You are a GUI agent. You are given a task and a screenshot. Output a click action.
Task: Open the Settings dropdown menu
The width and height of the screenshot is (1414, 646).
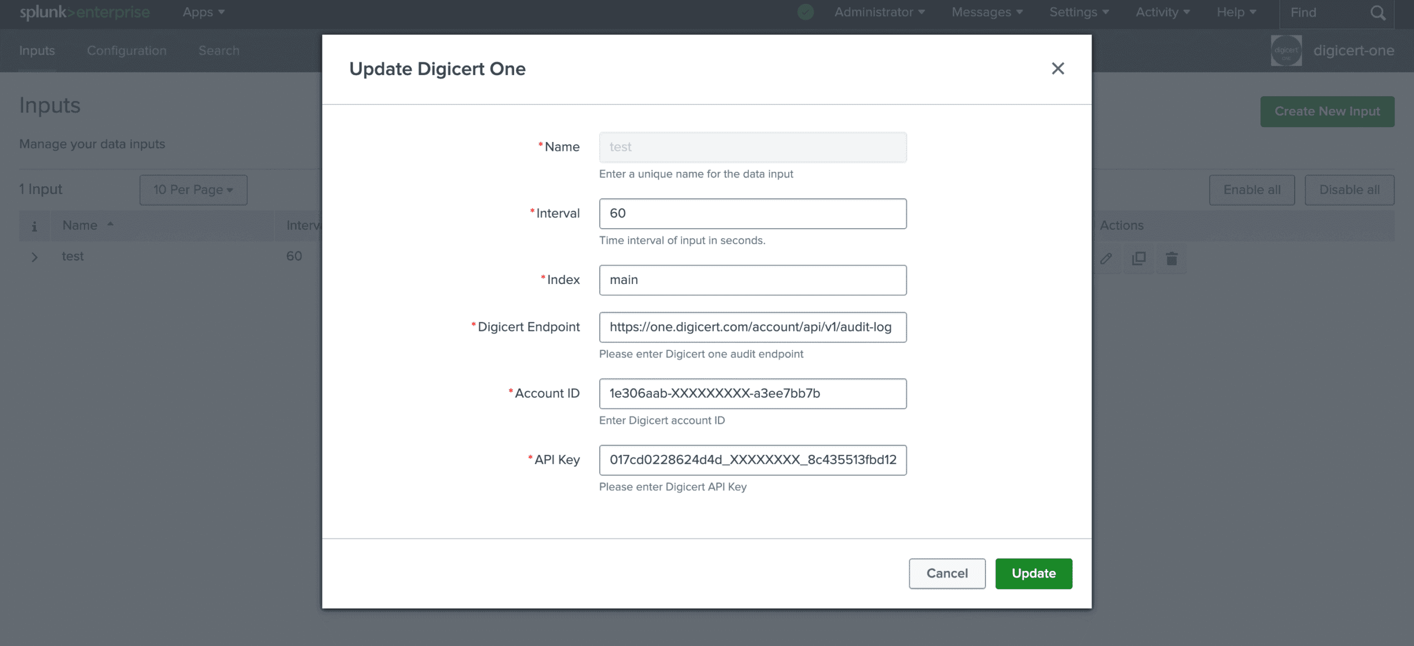tap(1078, 12)
